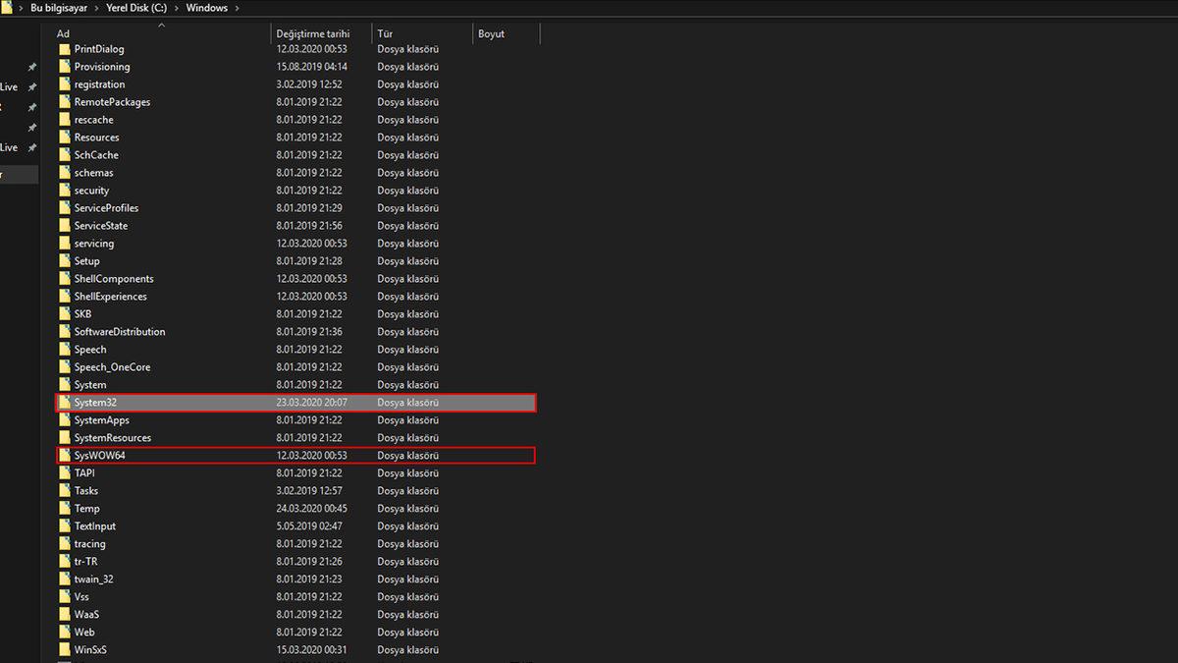Expand the chevron between Yerel Disk and Windows

[177, 8]
